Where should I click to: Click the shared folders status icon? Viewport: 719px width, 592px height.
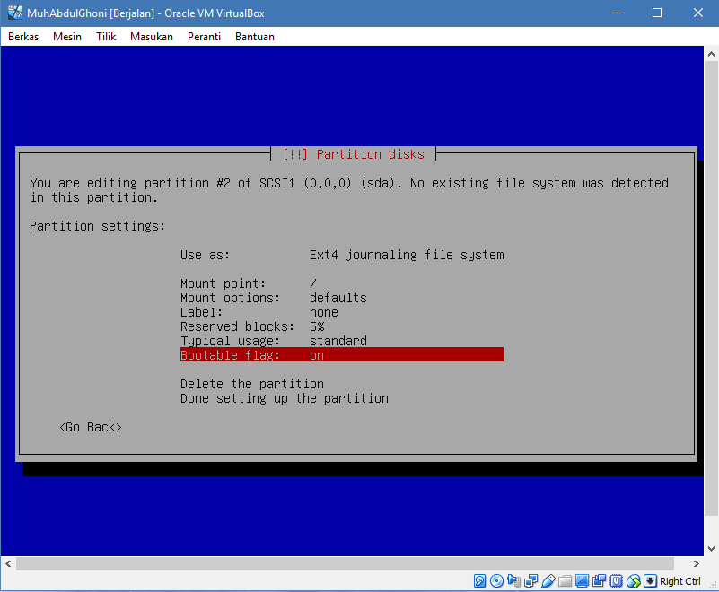tap(565, 581)
